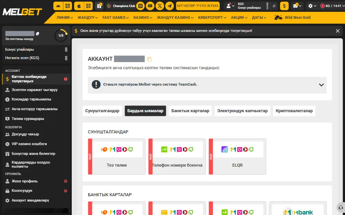
Task: Open the messages envelope dropdown
Action: (x=297, y=6)
